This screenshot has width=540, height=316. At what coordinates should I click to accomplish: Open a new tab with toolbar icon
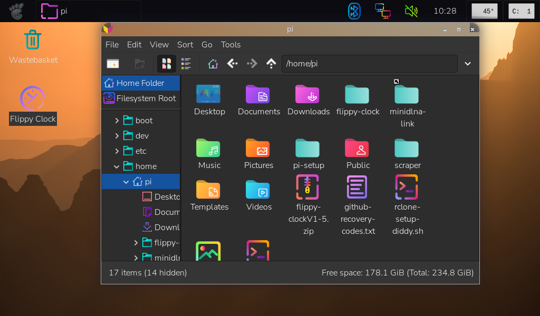113,64
